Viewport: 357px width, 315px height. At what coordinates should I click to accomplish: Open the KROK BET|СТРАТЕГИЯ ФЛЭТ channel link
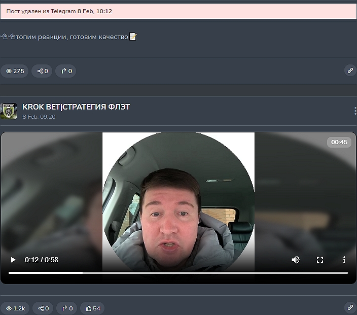point(76,107)
